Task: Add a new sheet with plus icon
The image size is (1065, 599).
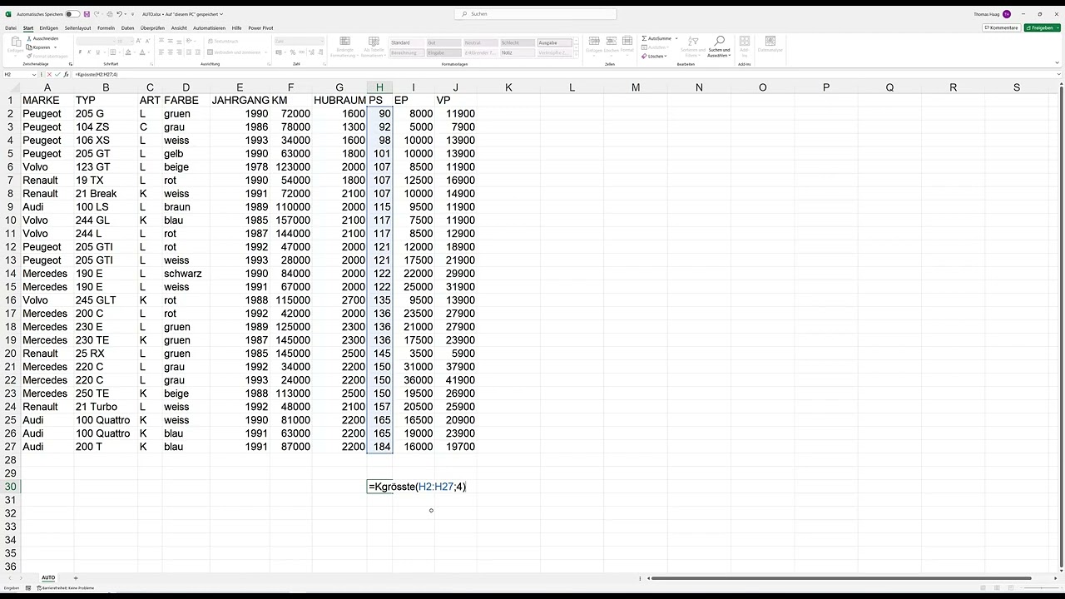Action: [x=76, y=577]
